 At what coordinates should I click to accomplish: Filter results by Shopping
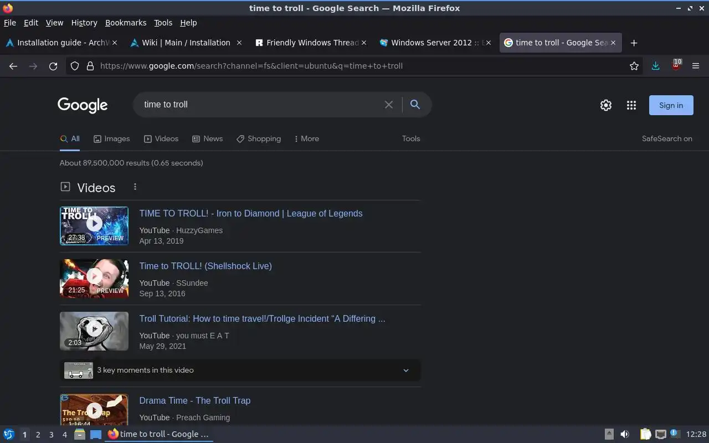pyautogui.click(x=259, y=139)
